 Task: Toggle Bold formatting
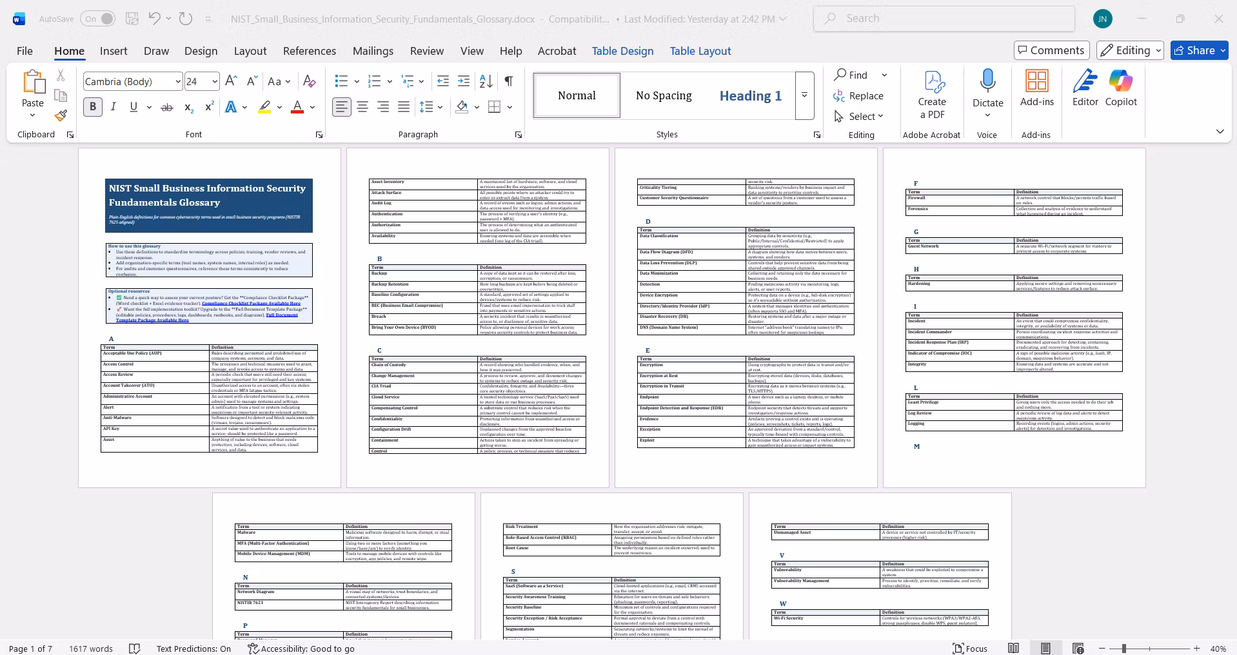coord(93,107)
